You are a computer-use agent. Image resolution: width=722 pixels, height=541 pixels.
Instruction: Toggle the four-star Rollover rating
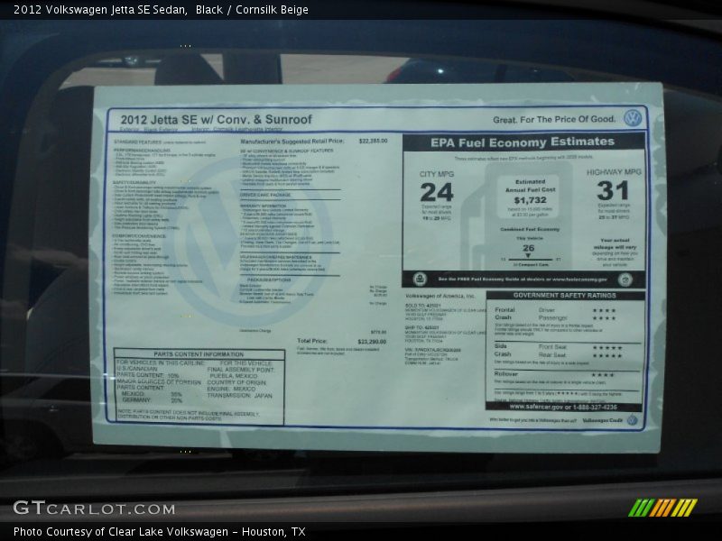[605, 372]
